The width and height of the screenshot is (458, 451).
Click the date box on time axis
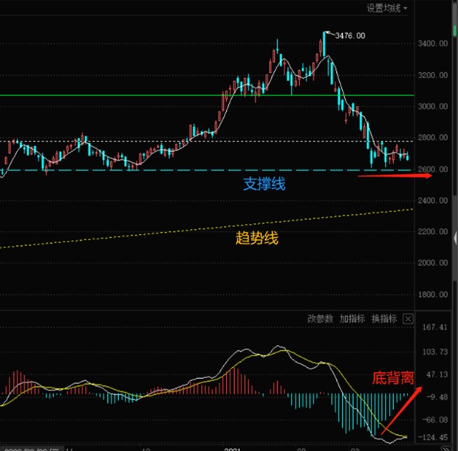32,449
